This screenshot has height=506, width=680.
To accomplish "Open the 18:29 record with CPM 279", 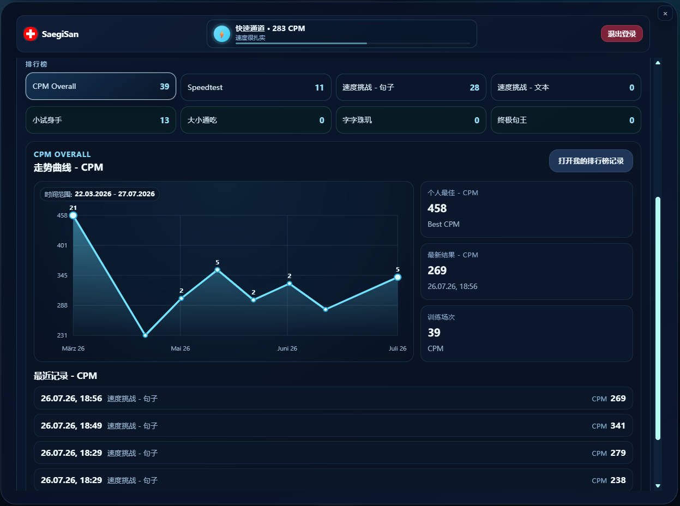I will click(x=333, y=453).
